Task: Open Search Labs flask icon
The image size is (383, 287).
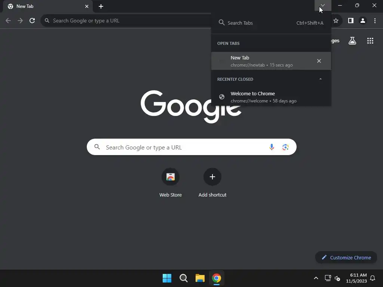Action: pyautogui.click(x=352, y=41)
